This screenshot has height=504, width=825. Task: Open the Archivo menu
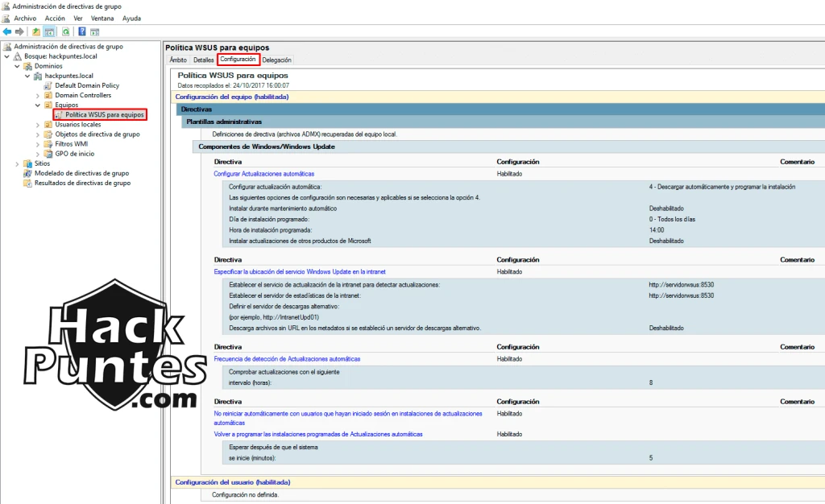tap(25, 19)
